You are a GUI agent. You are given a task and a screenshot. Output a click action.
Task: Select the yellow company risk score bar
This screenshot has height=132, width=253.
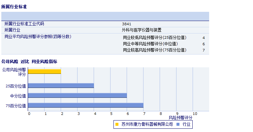point(45,71)
